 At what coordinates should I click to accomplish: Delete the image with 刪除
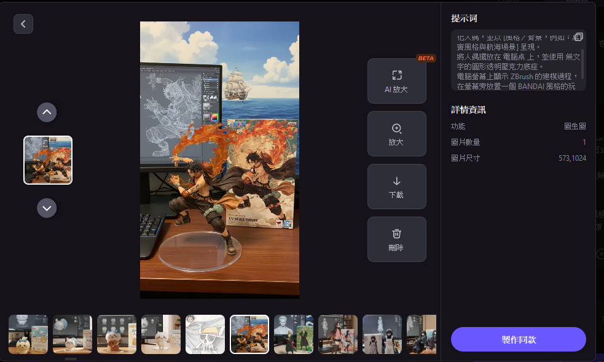(x=397, y=239)
